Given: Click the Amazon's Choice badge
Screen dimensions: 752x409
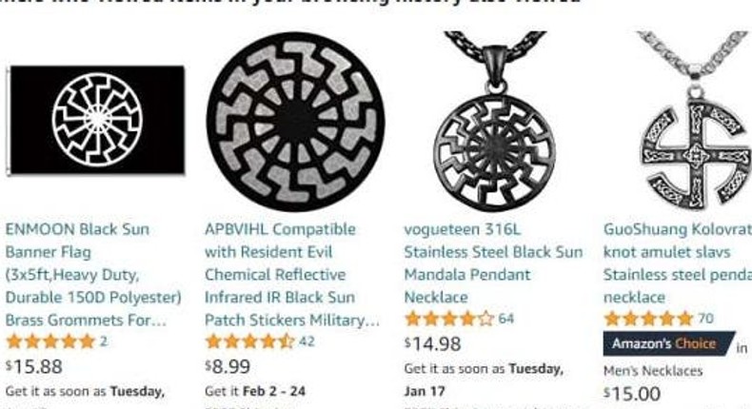Looking at the screenshot, I should [668, 343].
